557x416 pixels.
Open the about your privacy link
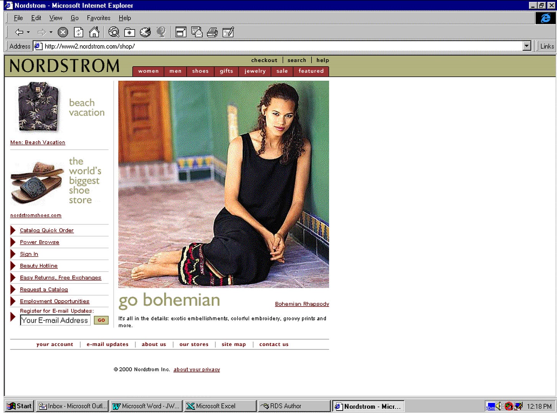(x=197, y=370)
